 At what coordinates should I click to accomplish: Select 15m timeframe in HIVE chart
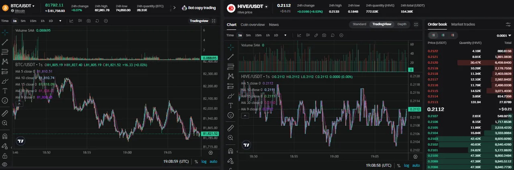pyautogui.click(x=258, y=35)
